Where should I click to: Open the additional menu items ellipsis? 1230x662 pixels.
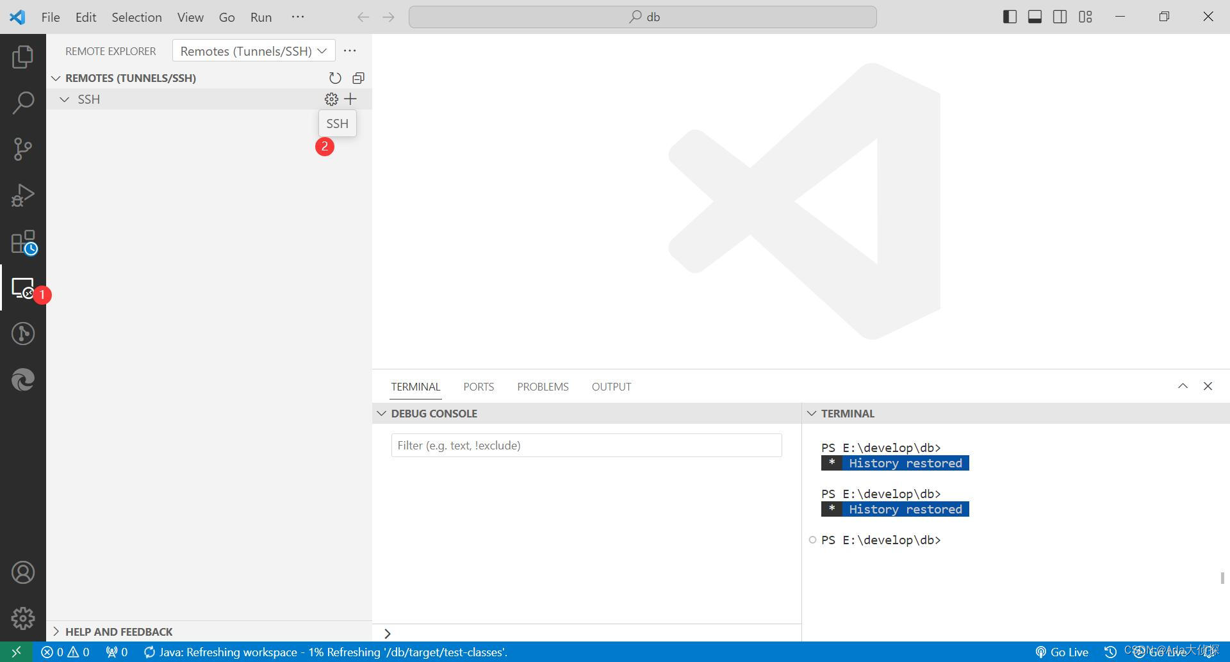pos(298,17)
